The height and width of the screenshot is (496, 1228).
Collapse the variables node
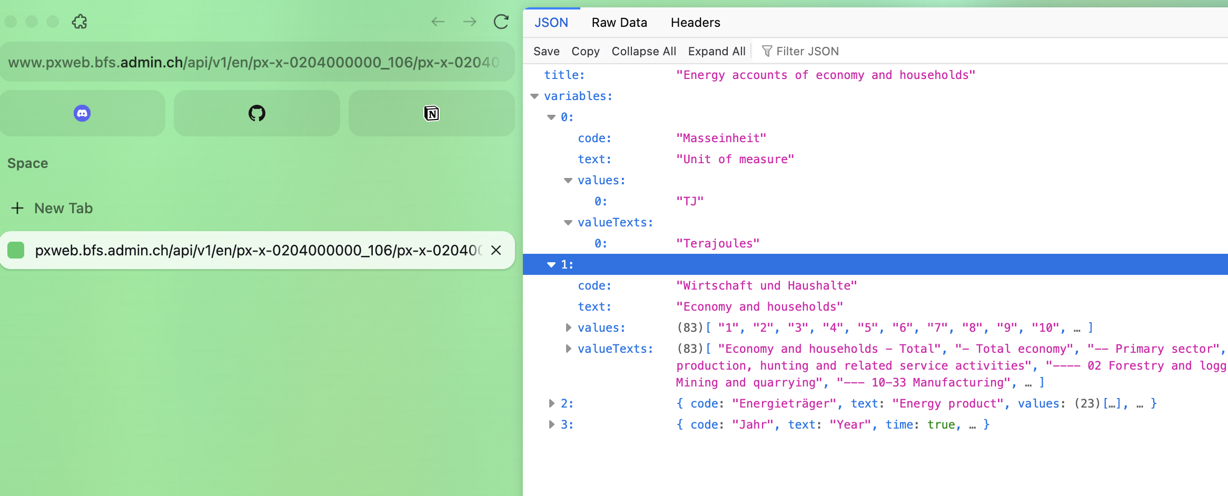click(x=534, y=96)
